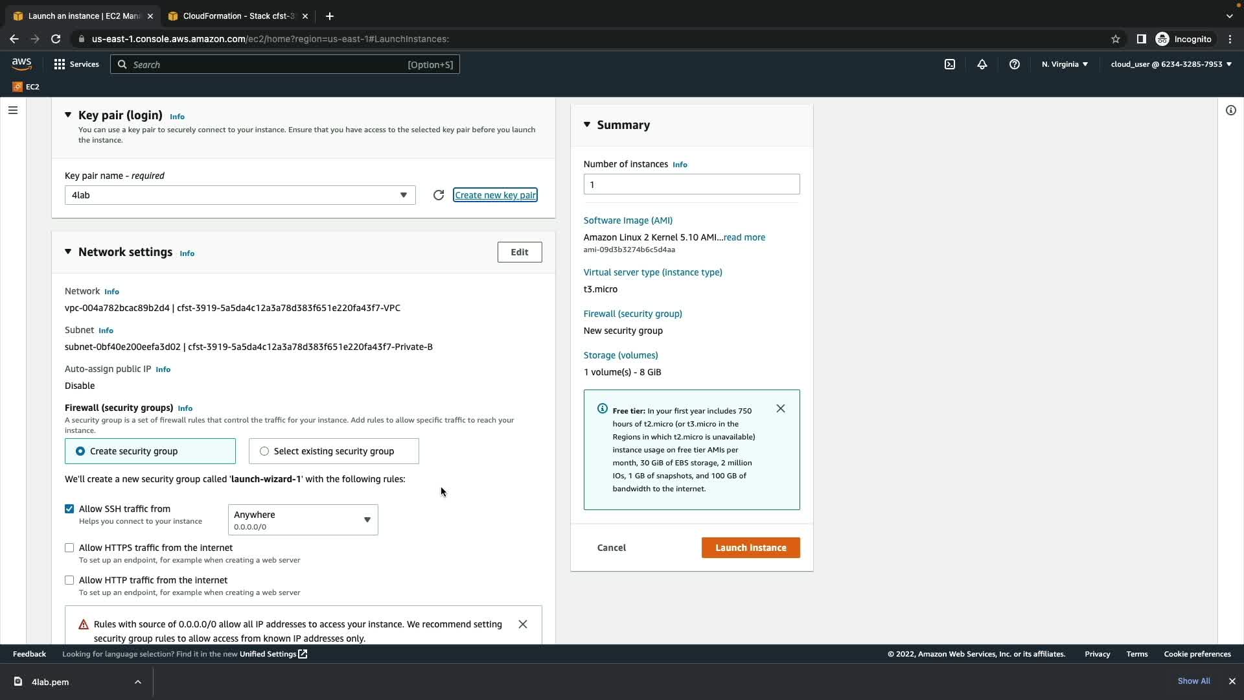Open the N. Virginia region menu
Viewport: 1244px width, 700px height.
pyautogui.click(x=1065, y=64)
